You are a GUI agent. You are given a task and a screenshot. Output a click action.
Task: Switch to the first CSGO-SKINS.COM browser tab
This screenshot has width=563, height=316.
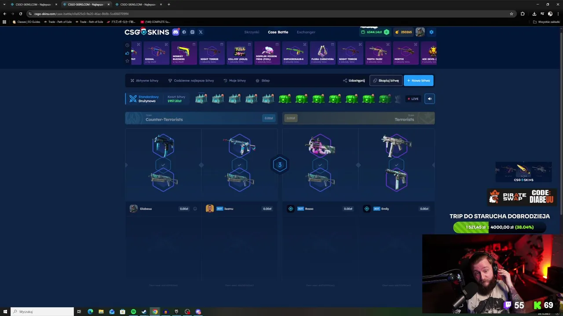33,4
